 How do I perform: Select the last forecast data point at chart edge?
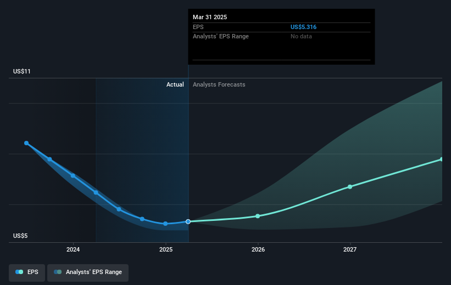click(x=442, y=159)
